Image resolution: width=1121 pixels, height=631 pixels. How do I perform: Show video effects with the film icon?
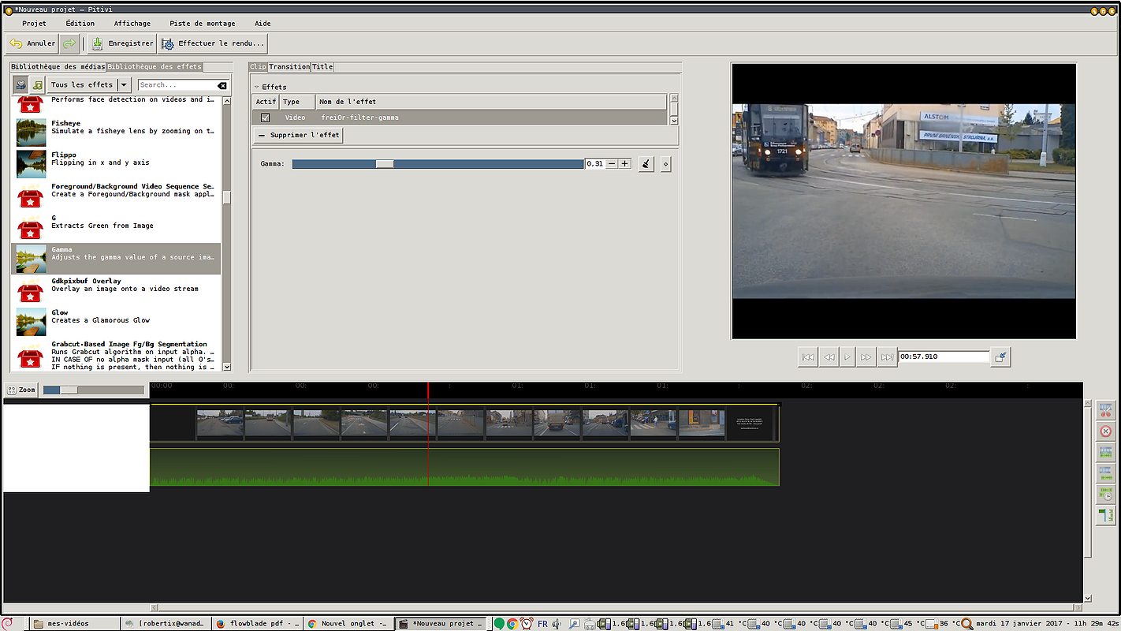20,84
